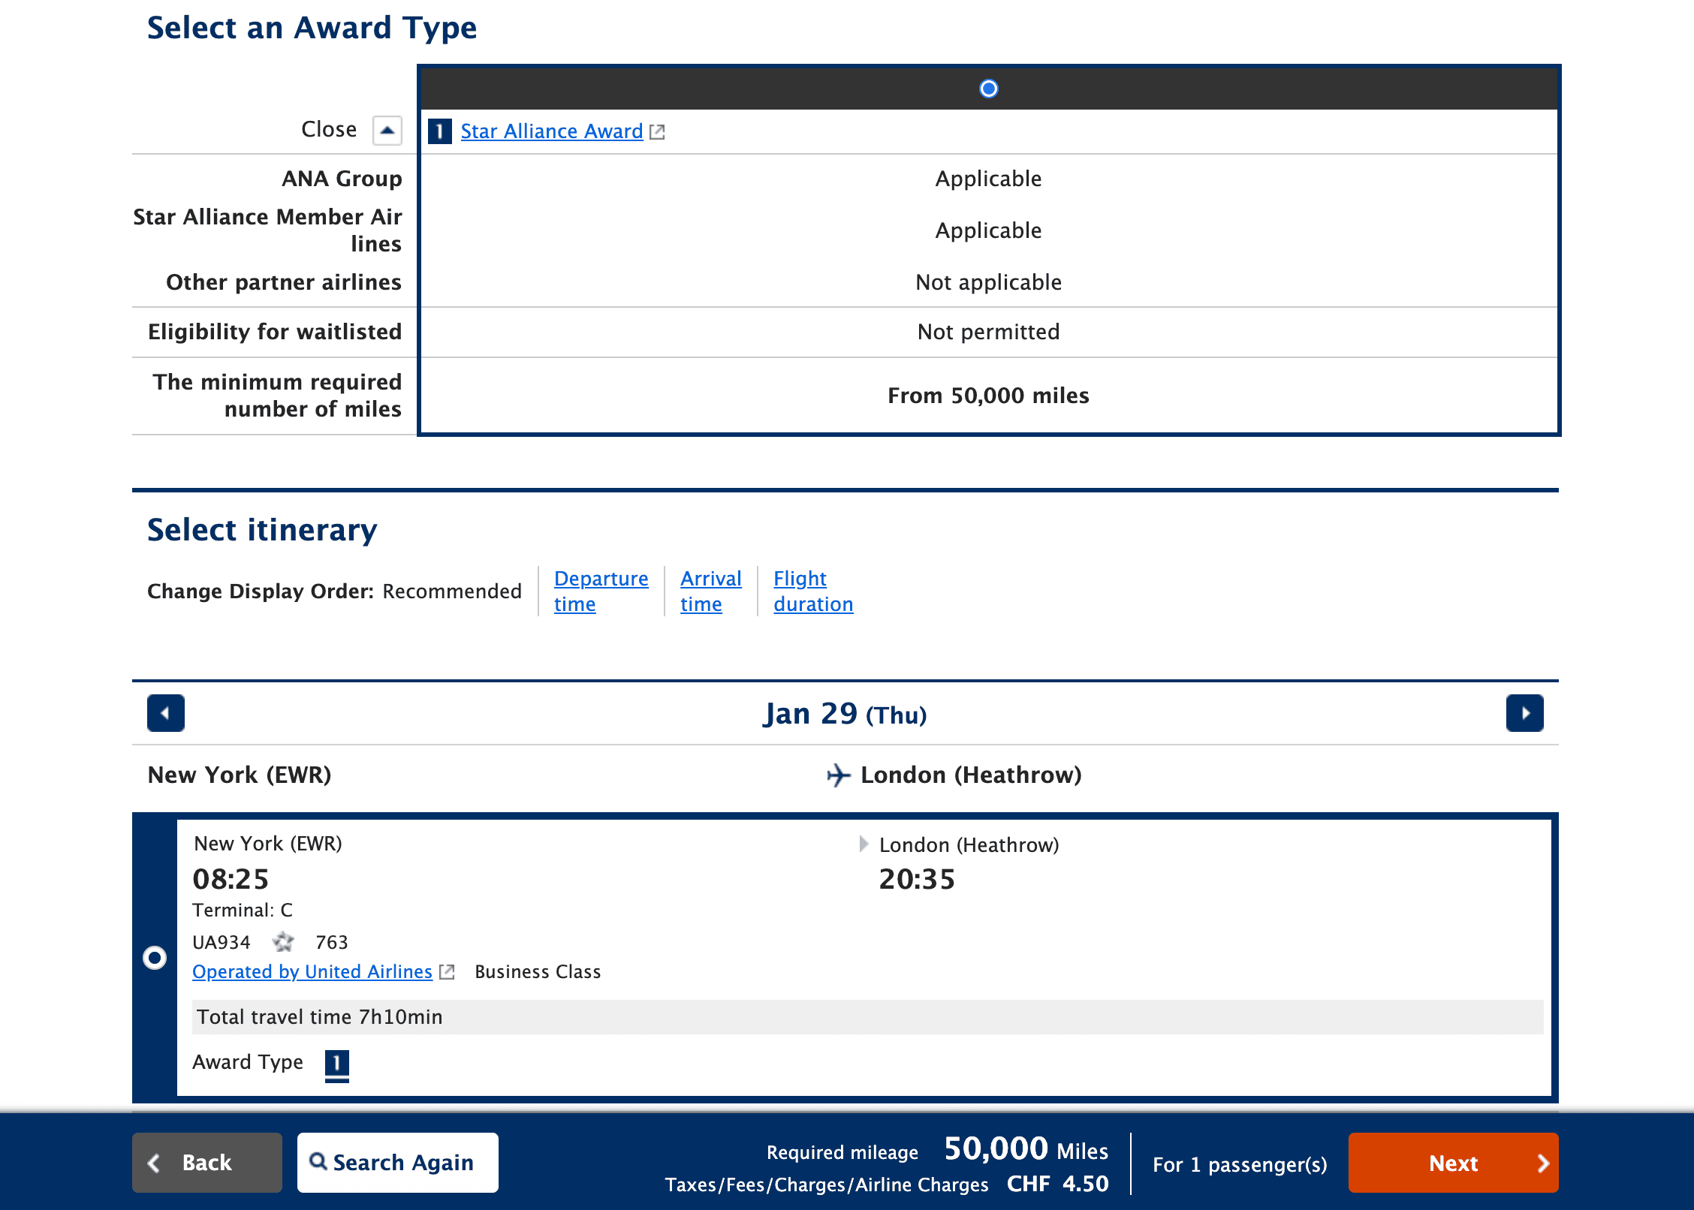The width and height of the screenshot is (1694, 1210).
Task: Click the Award Type 1 badge on the flight card
Action: tap(336, 1064)
